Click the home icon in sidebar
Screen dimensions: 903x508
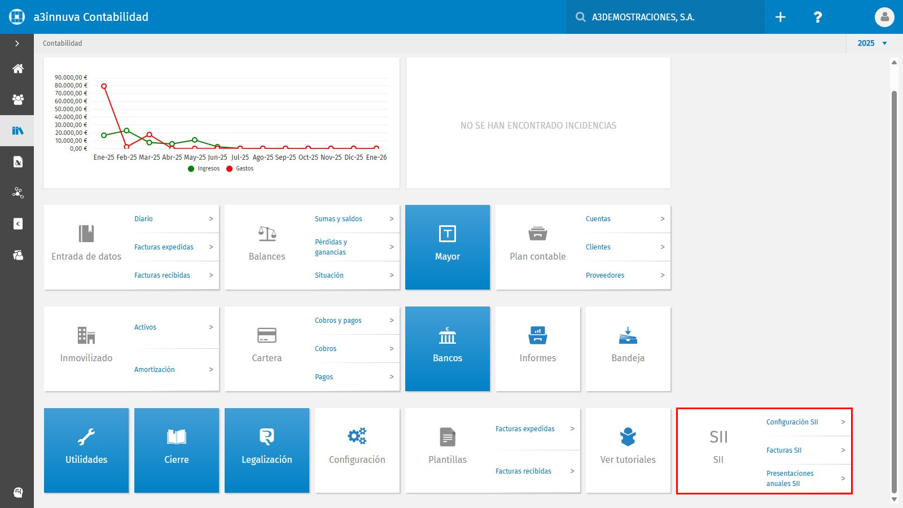pos(17,69)
